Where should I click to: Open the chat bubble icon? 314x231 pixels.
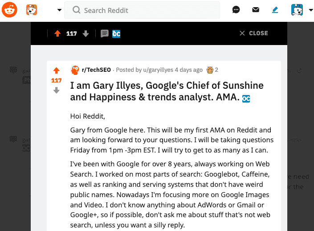click(236, 10)
